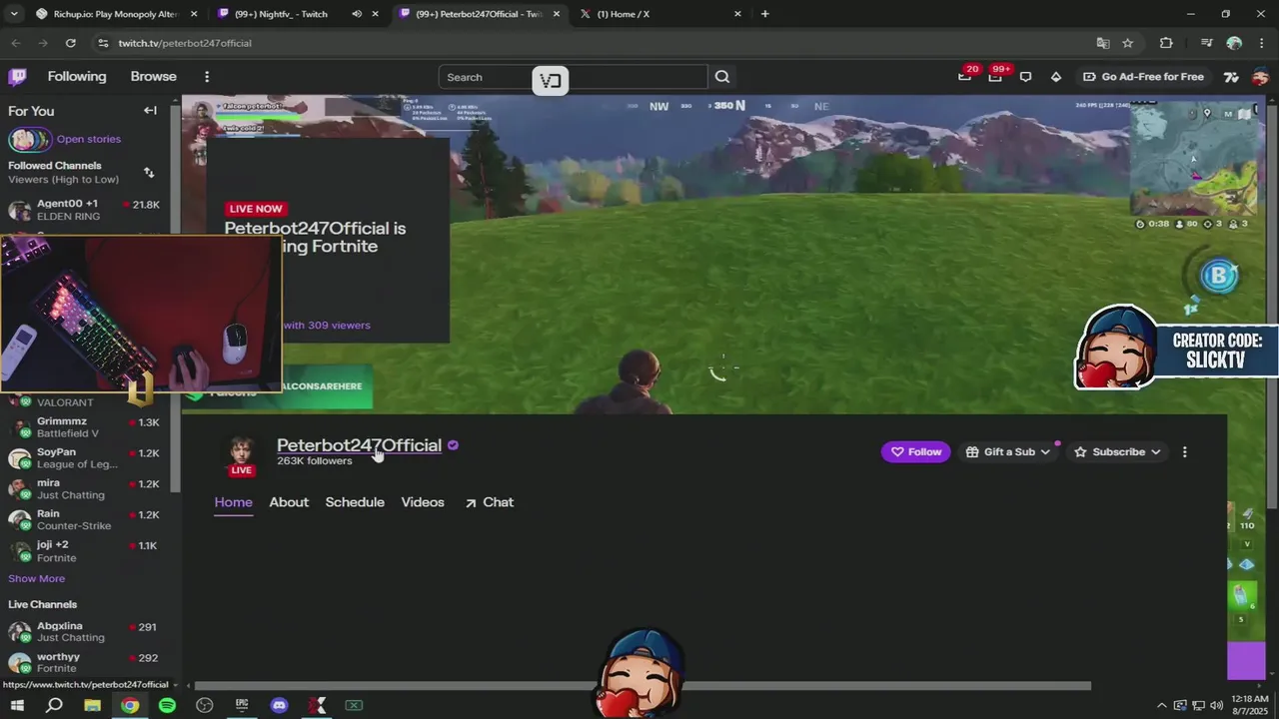Bookmark this page with the star
The image size is (1279, 719).
pyautogui.click(x=1128, y=43)
